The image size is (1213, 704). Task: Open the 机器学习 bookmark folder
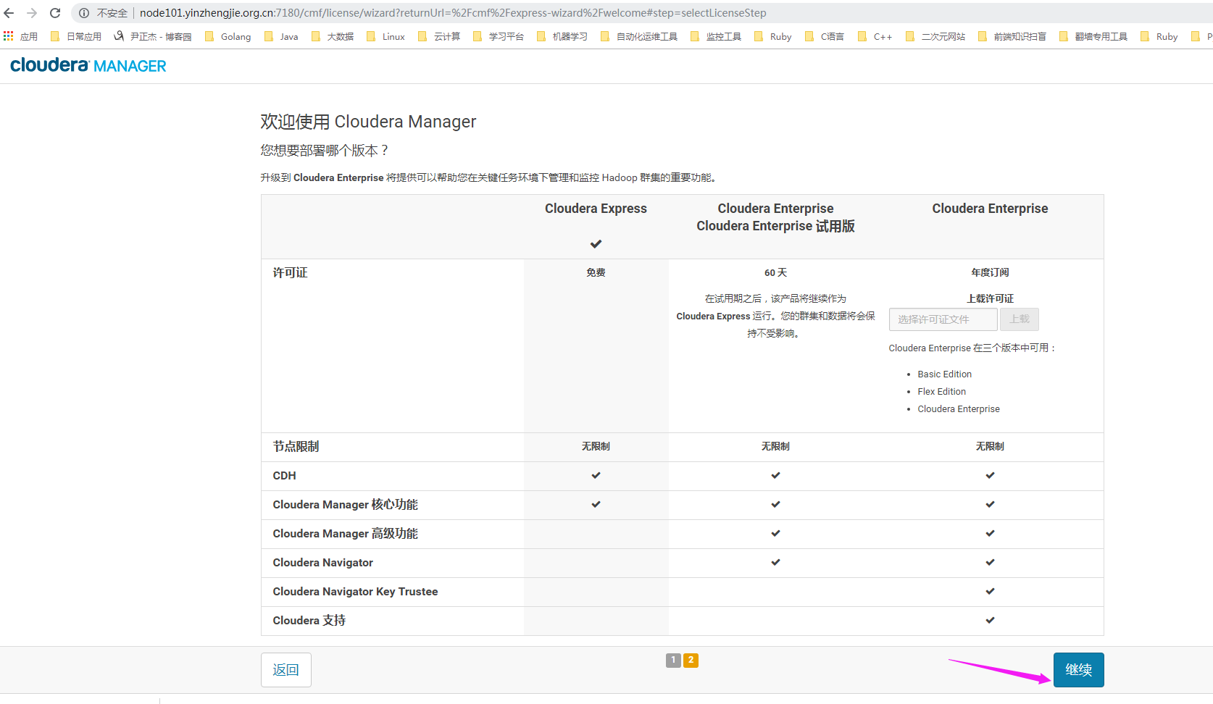pos(562,36)
